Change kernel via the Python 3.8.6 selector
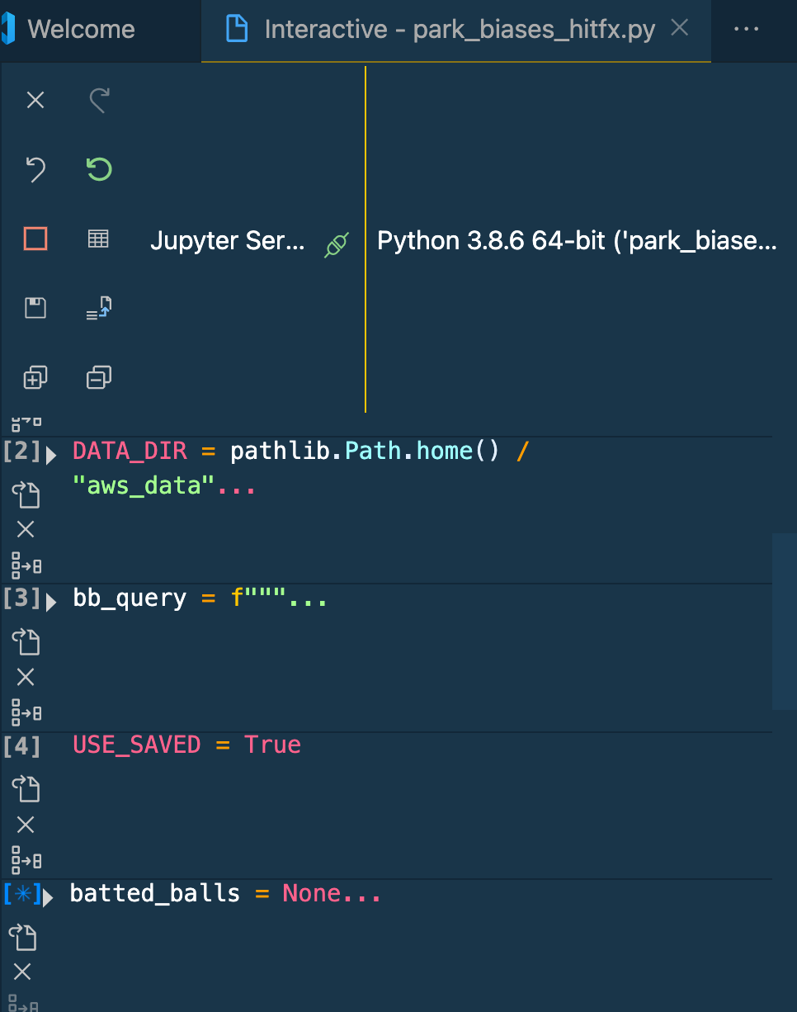Screen dimensions: 797x1012 (577, 240)
